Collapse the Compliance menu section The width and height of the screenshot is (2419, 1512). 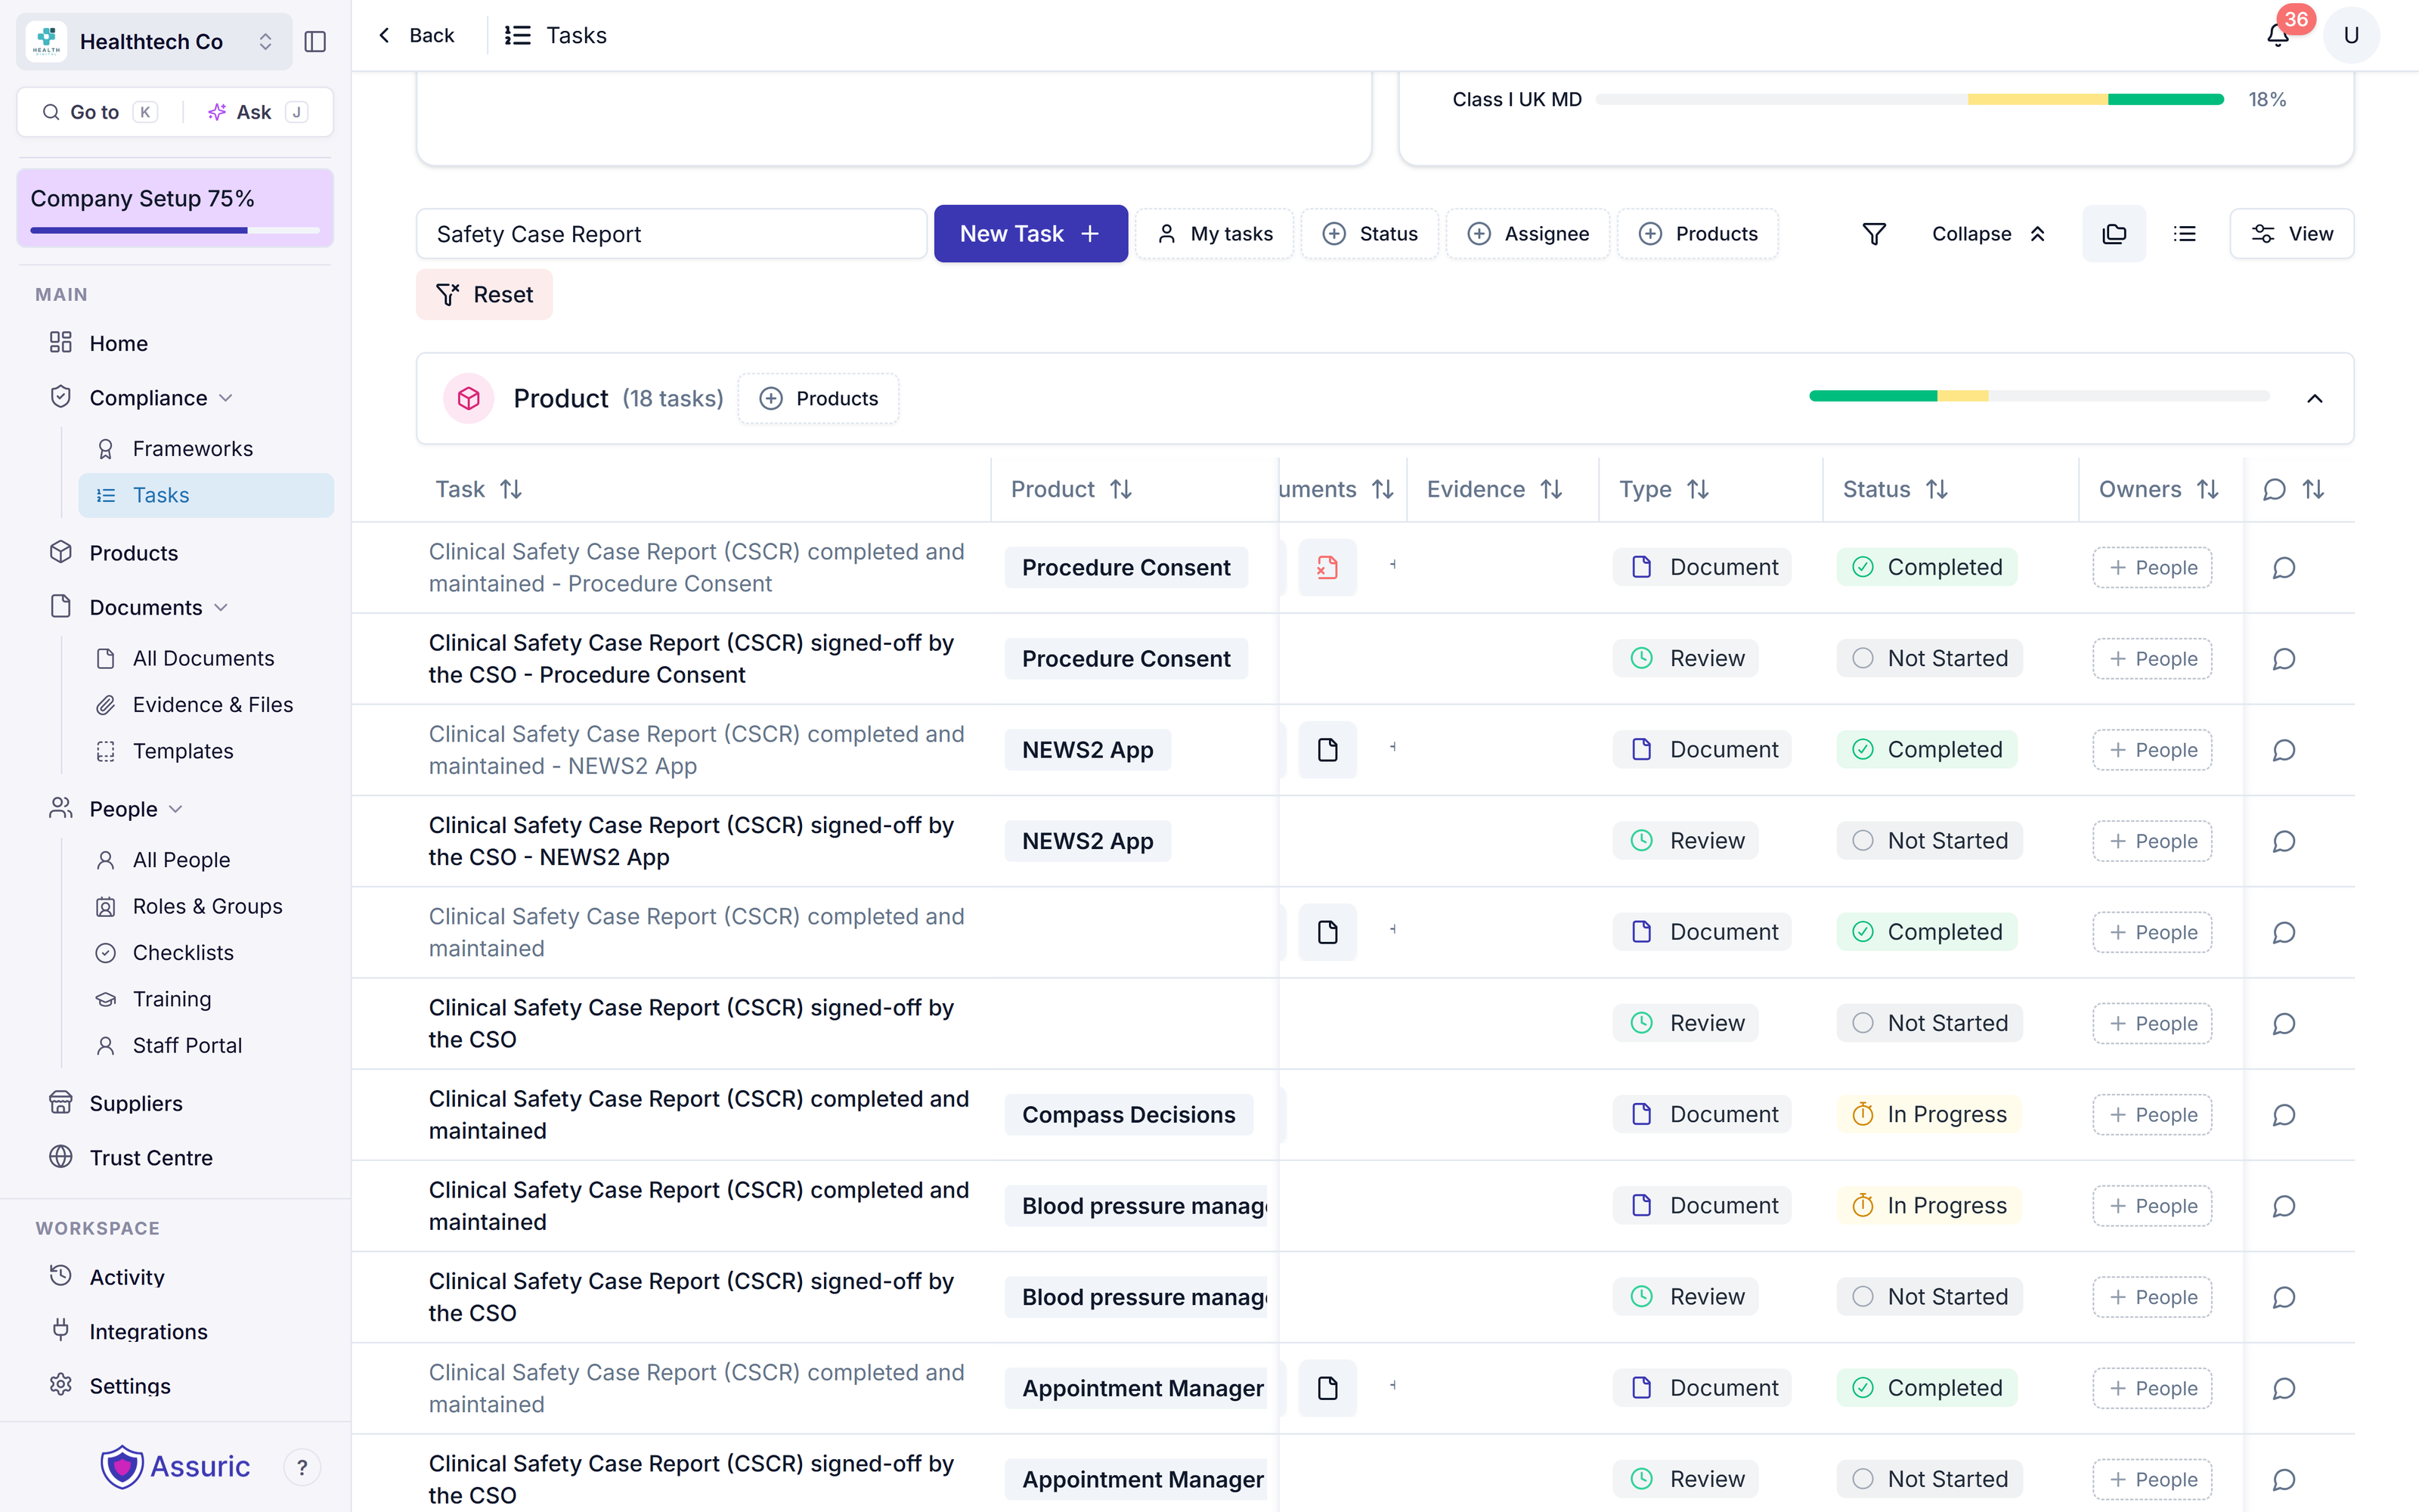click(x=226, y=398)
